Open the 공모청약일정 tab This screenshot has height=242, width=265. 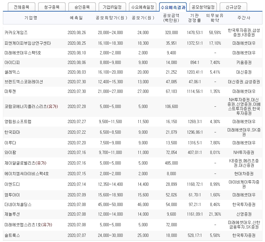coord(203,7)
